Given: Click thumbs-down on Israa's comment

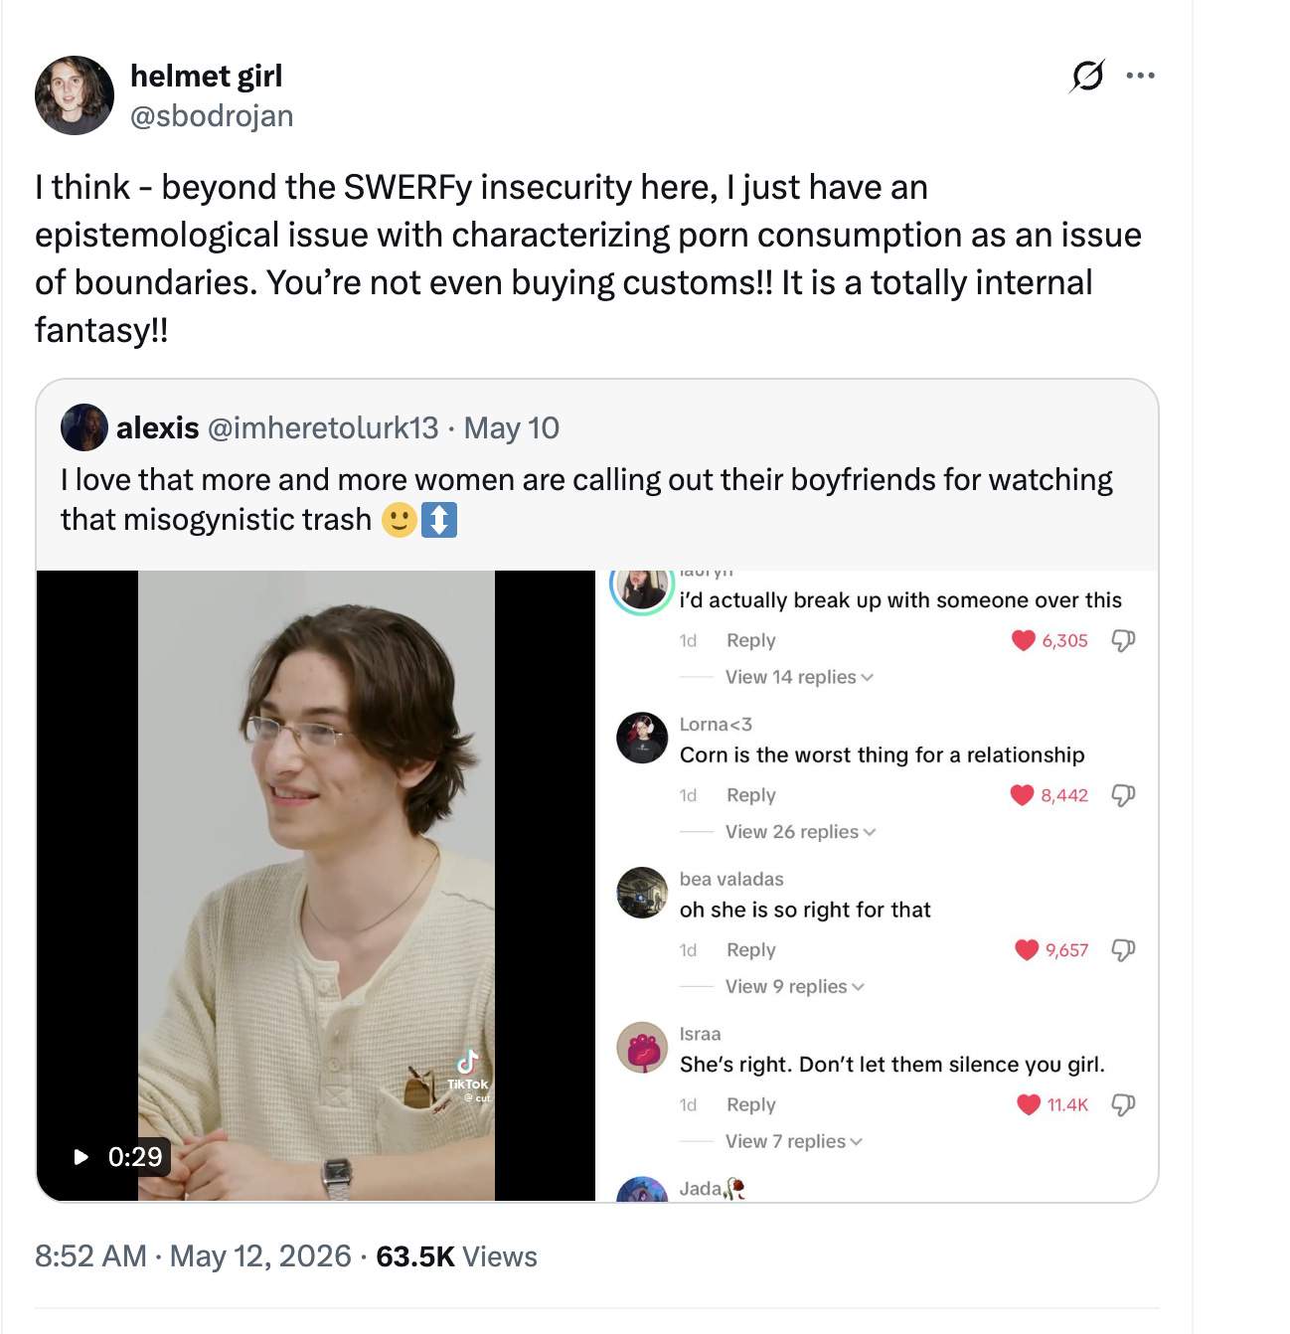Looking at the screenshot, I should pyautogui.click(x=1123, y=1104).
